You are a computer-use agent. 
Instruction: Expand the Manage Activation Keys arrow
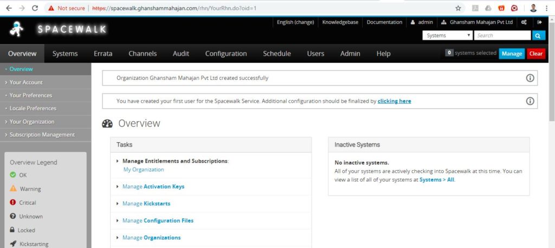pyautogui.click(x=118, y=186)
